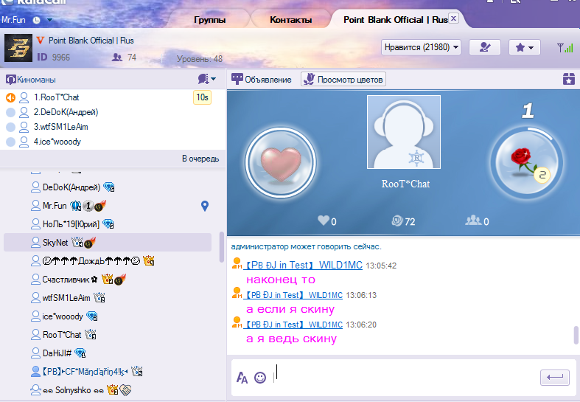Select user Mr.Fun in member list
580x402 pixels.
(x=108, y=206)
